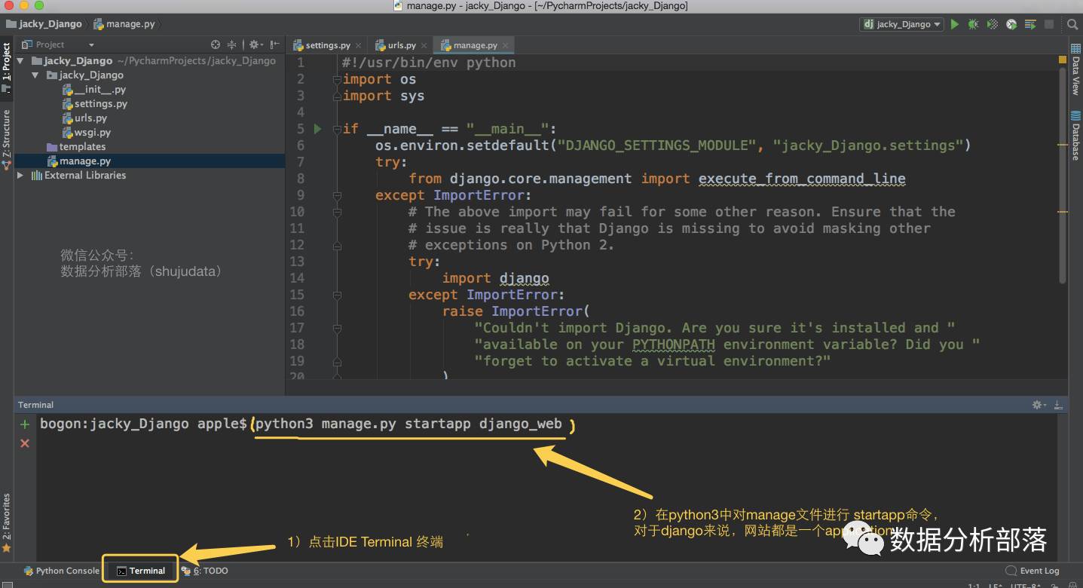The image size is (1083, 588).
Task: Click jacky_Django breadcrumb in navigation bar
Action: tap(44, 24)
